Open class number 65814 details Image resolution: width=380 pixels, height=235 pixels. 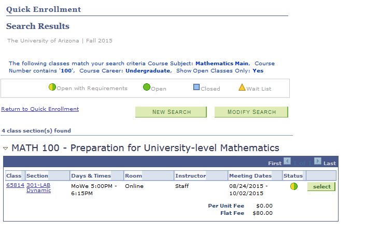pyautogui.click(x=14, y=185)
